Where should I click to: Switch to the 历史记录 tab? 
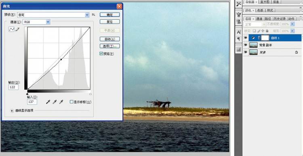[280, 19]
